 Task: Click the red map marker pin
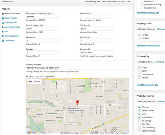click(x=78, y=103)
